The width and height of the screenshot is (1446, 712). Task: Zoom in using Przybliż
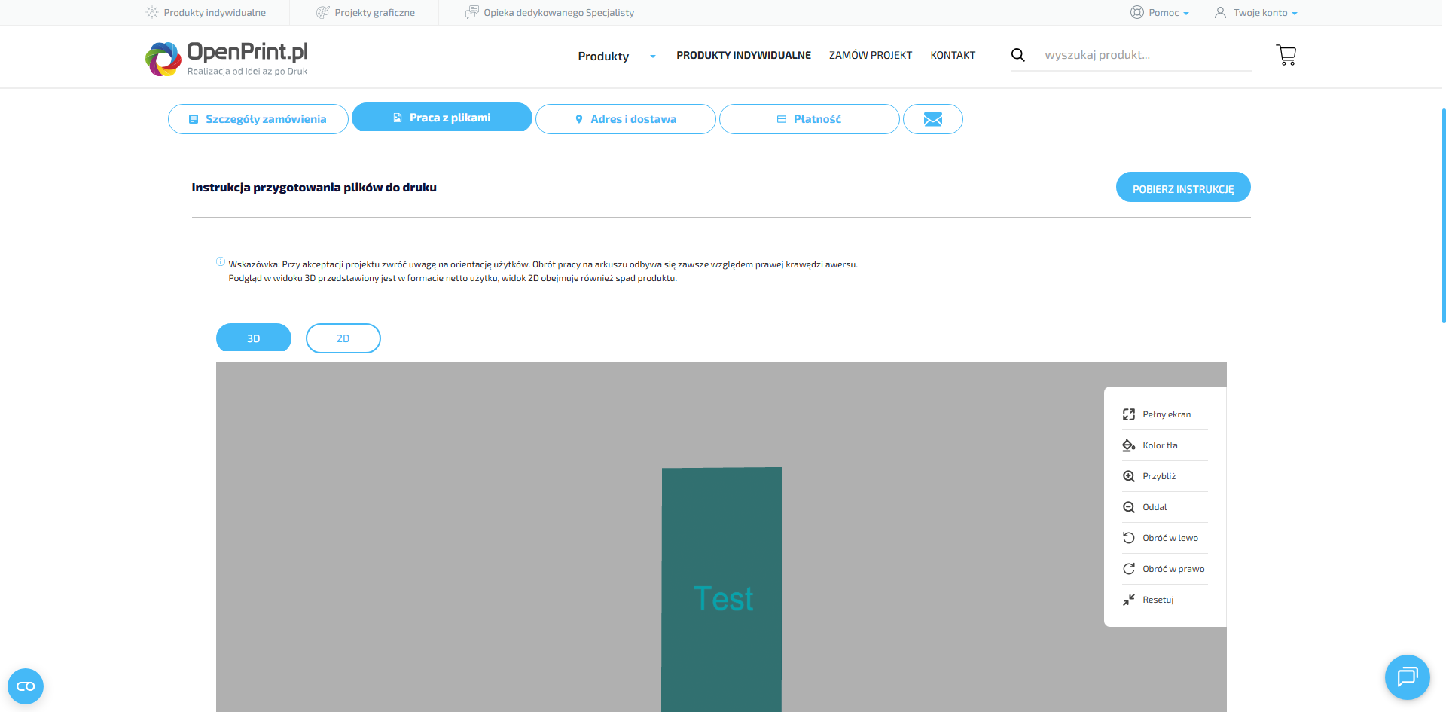[x=1158, y=476]
